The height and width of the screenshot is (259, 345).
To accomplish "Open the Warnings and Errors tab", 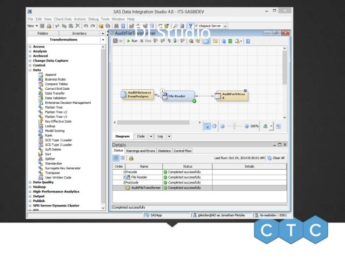I will point(141,151).
